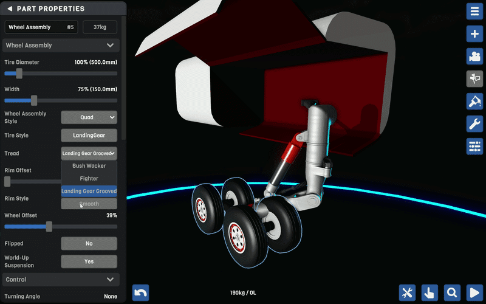Image resolution: width=486 pixels, height=304 pixels.
Task: Choose Fighter tread option
Action: [89, 178]
